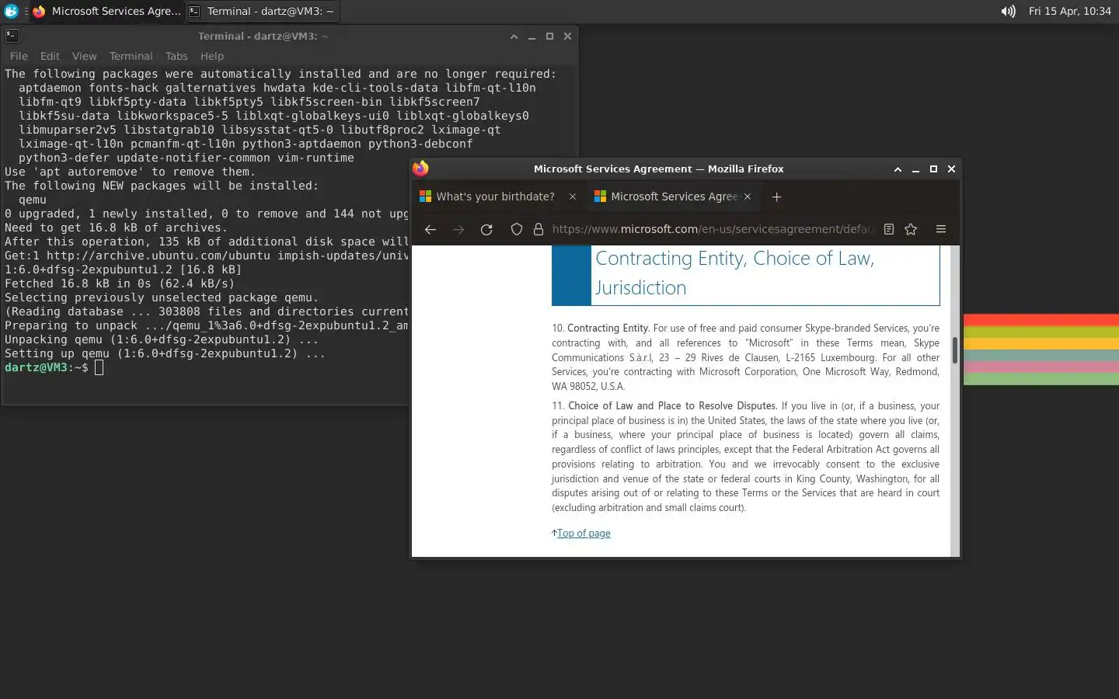Screen dimensions: 1119x699
Task: Close the "What's your birthdate?" tab
Action: pos(573,196)
